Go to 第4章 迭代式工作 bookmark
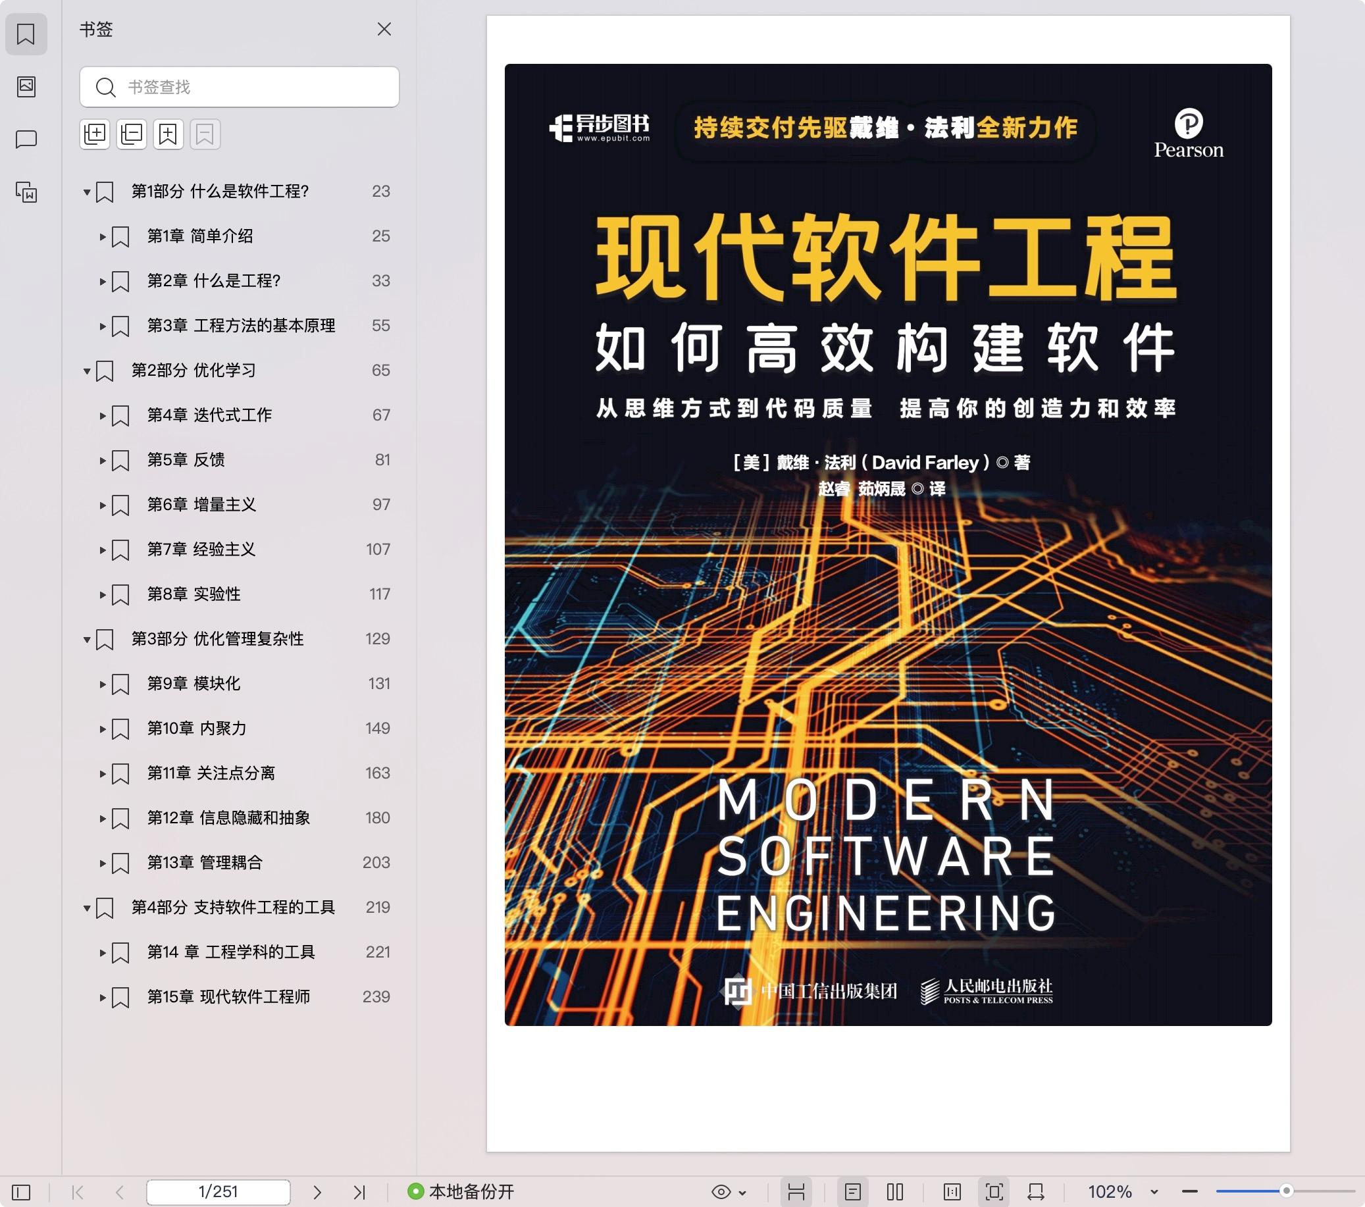 pyautogui.click(x=209, y=415)
